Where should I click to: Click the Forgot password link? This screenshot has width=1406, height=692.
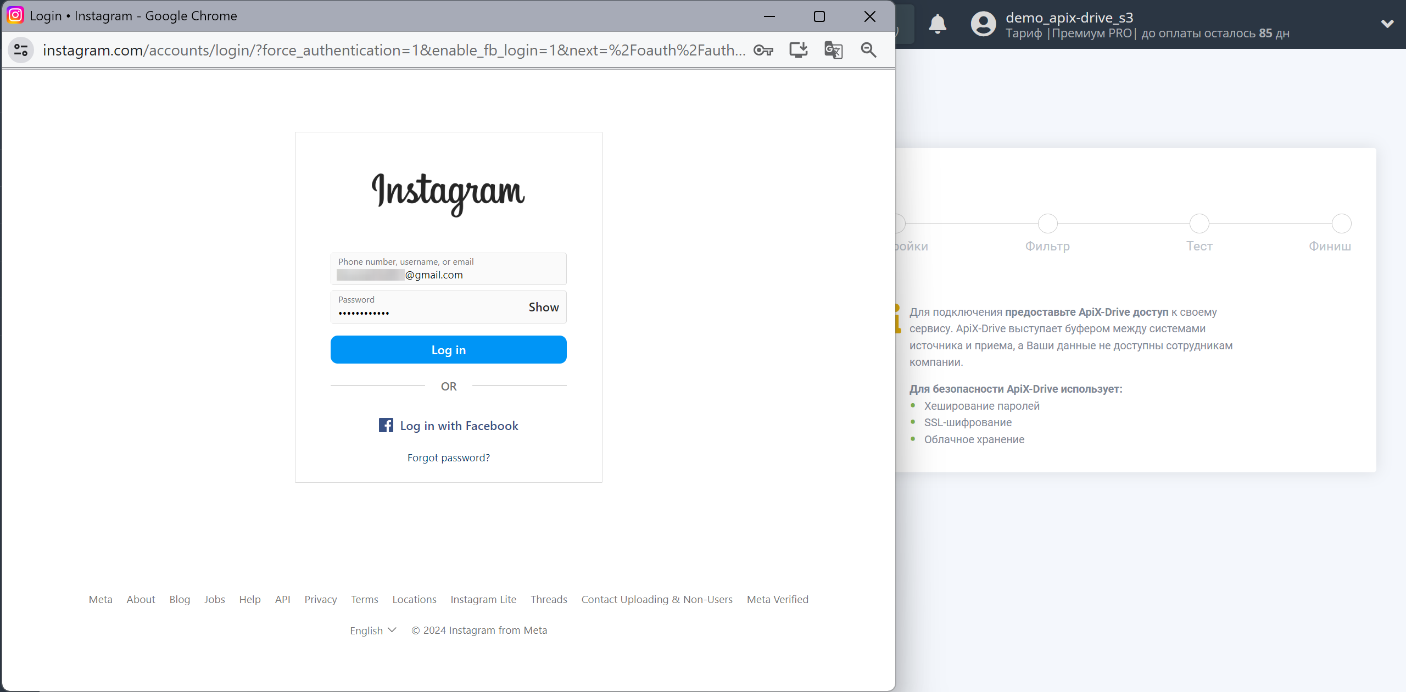point(448,457)
